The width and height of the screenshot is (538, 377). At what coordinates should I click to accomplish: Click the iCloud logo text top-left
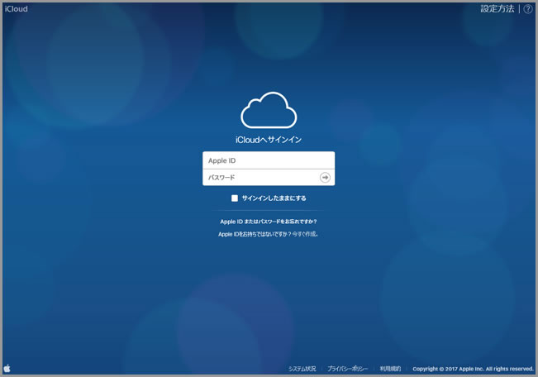(x=17, y=9)
